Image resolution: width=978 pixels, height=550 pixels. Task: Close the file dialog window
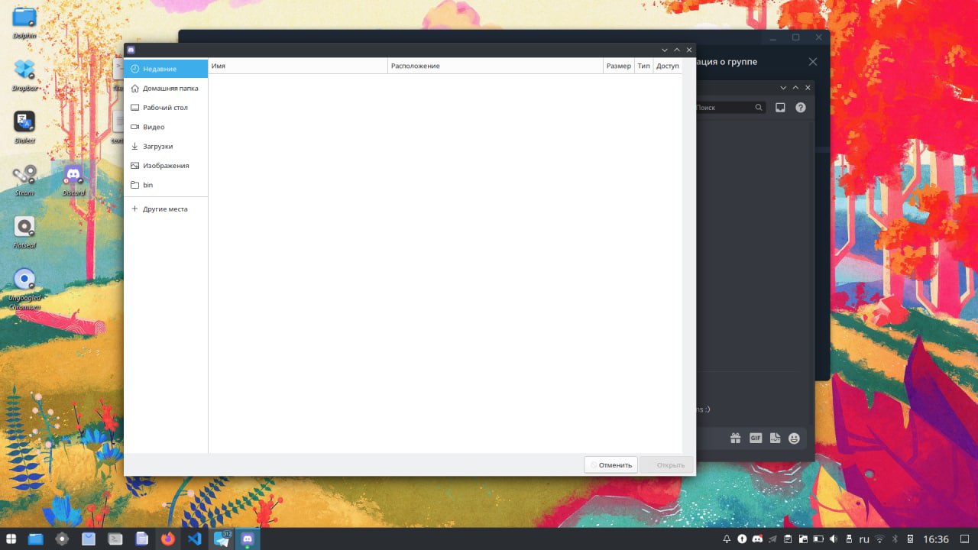(689, 50)
